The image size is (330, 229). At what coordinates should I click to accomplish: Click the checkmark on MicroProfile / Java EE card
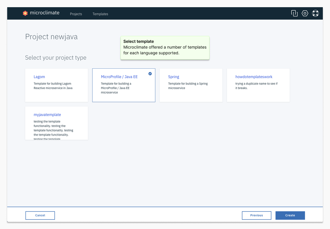pos(150,74)
